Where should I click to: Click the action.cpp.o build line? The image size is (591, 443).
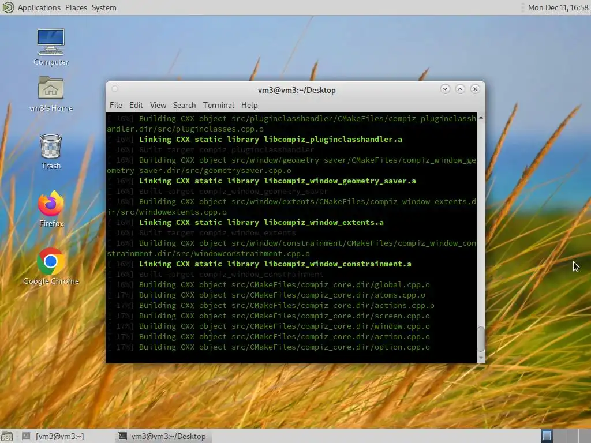coord(268,337)
